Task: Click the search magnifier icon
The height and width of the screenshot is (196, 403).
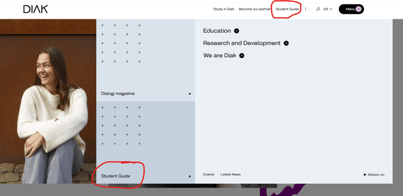Action: click(x=318, y=9)
